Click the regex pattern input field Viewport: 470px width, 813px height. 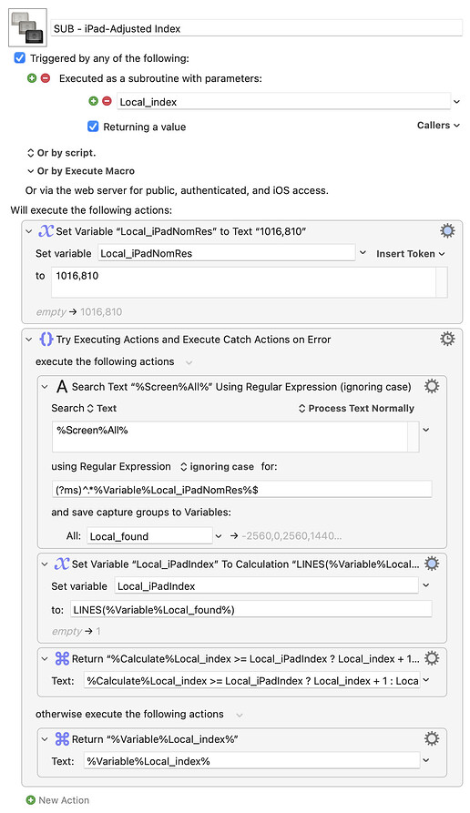coord(241,490)
